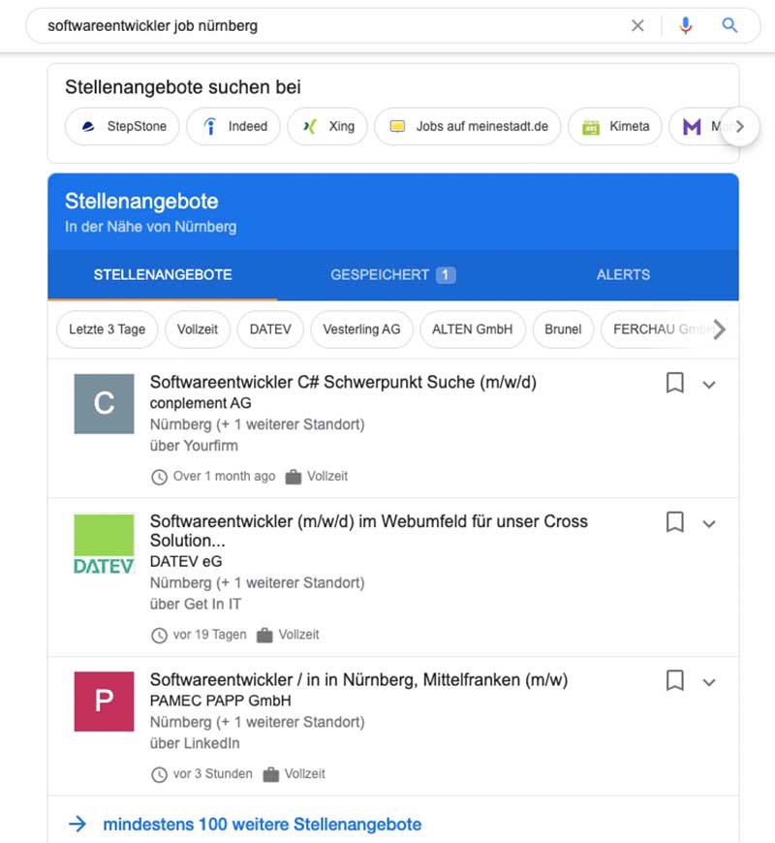Apply the 'Letzte 3 Tage' filter chip
The width and height of the screenshot is (775, 843).
107,329
